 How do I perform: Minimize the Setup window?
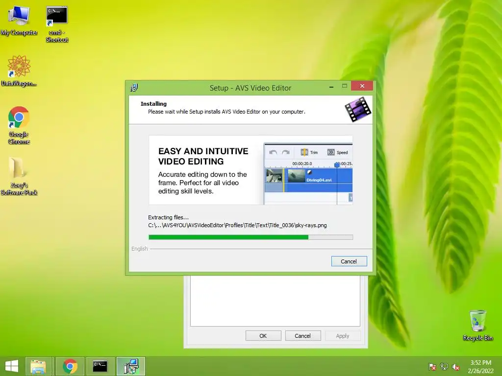pos(331,86)
